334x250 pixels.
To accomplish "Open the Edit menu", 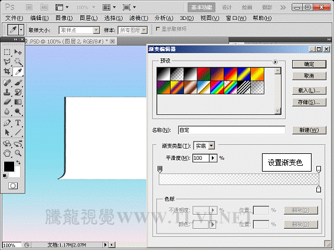I will 39,18.
